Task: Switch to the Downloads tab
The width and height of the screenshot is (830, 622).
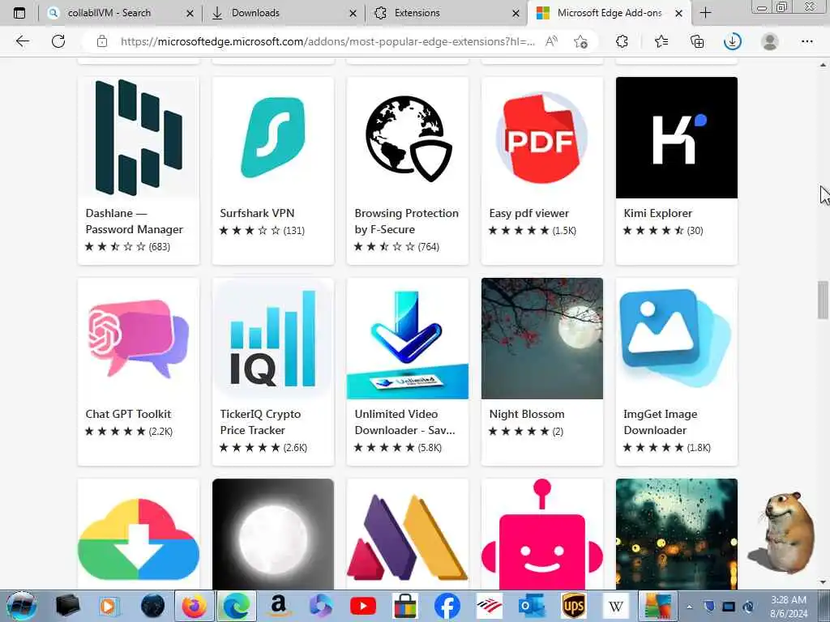Action: click(x=283, y=13)
